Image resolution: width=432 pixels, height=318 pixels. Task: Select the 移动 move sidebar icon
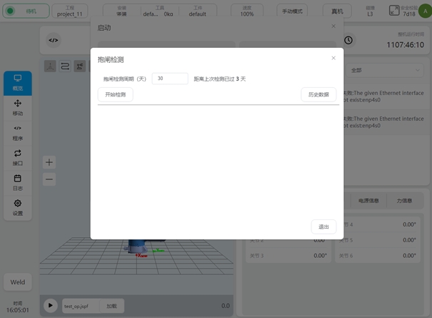click(x=18, y=107)
